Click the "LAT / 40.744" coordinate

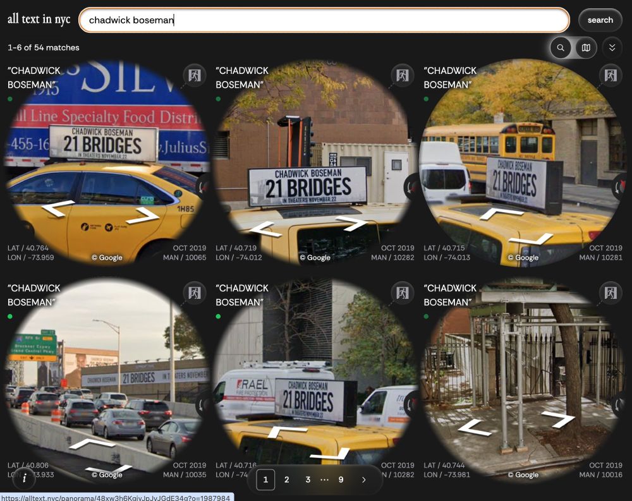coord(444,465)
